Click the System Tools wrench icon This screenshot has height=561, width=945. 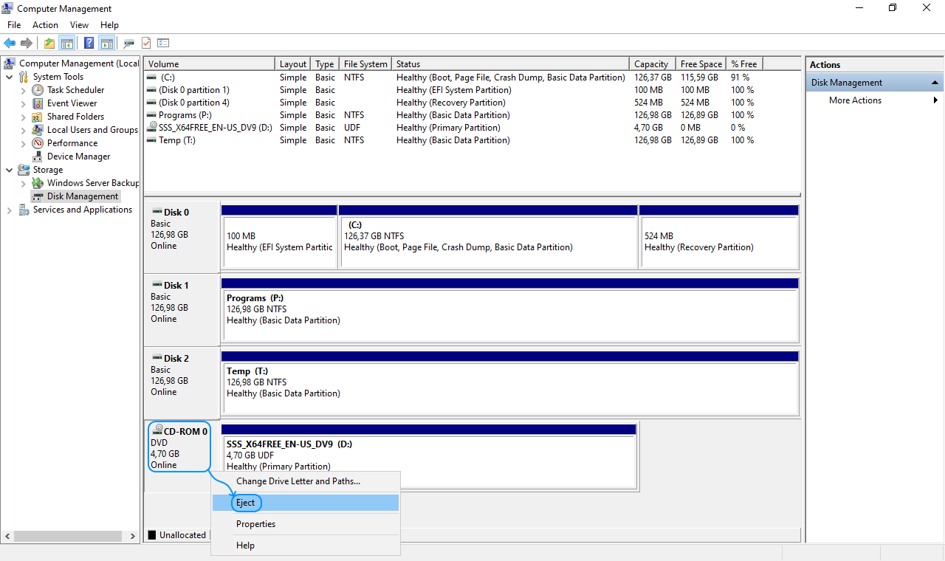point(24,77)
